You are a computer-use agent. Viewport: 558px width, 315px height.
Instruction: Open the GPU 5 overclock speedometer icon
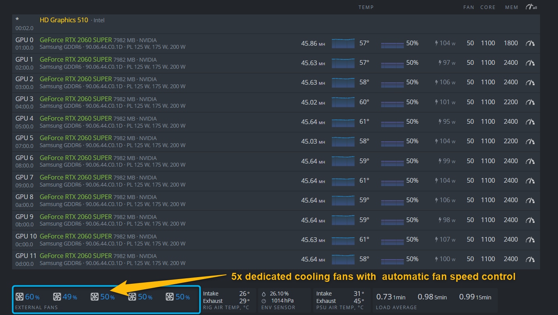click(x=530, y=141)
